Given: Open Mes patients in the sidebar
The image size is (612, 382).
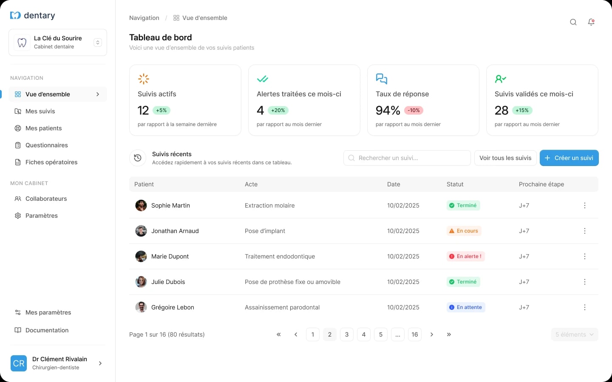Looking at the screenshot, I should click(58, 128).
